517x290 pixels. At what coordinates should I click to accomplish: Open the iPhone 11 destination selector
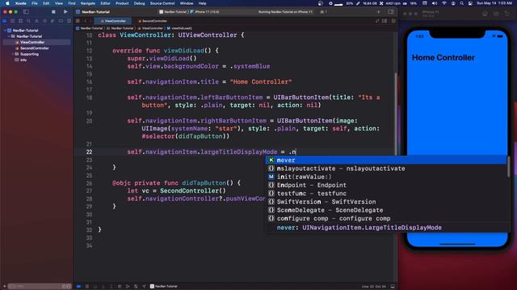pos(205,11)
